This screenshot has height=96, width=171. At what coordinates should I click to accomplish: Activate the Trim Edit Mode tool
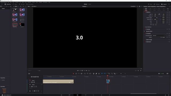[76, 74]
